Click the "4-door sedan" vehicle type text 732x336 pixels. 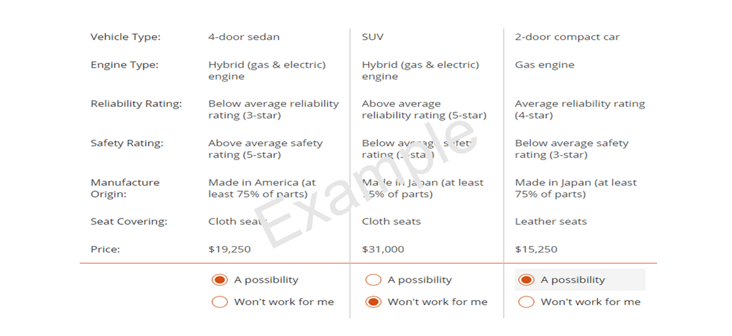click(244, 37)
